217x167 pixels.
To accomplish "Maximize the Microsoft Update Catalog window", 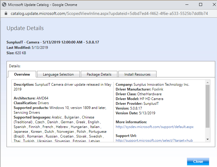I will point(201,5).
